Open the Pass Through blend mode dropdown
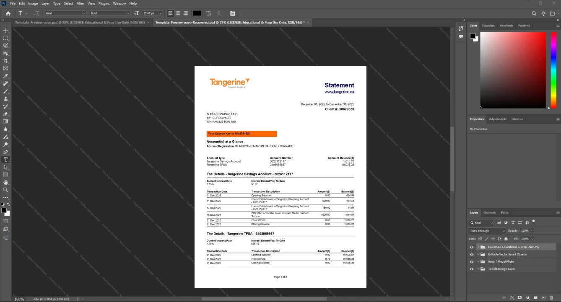The image size is (561, 302). 487,231
